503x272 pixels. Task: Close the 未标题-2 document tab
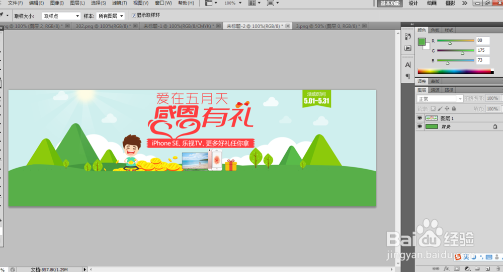click(287, 26)
